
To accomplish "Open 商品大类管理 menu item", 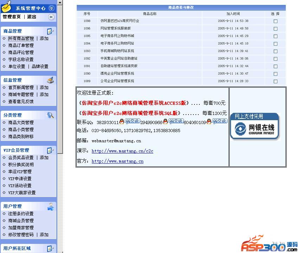I will [21, 123].
